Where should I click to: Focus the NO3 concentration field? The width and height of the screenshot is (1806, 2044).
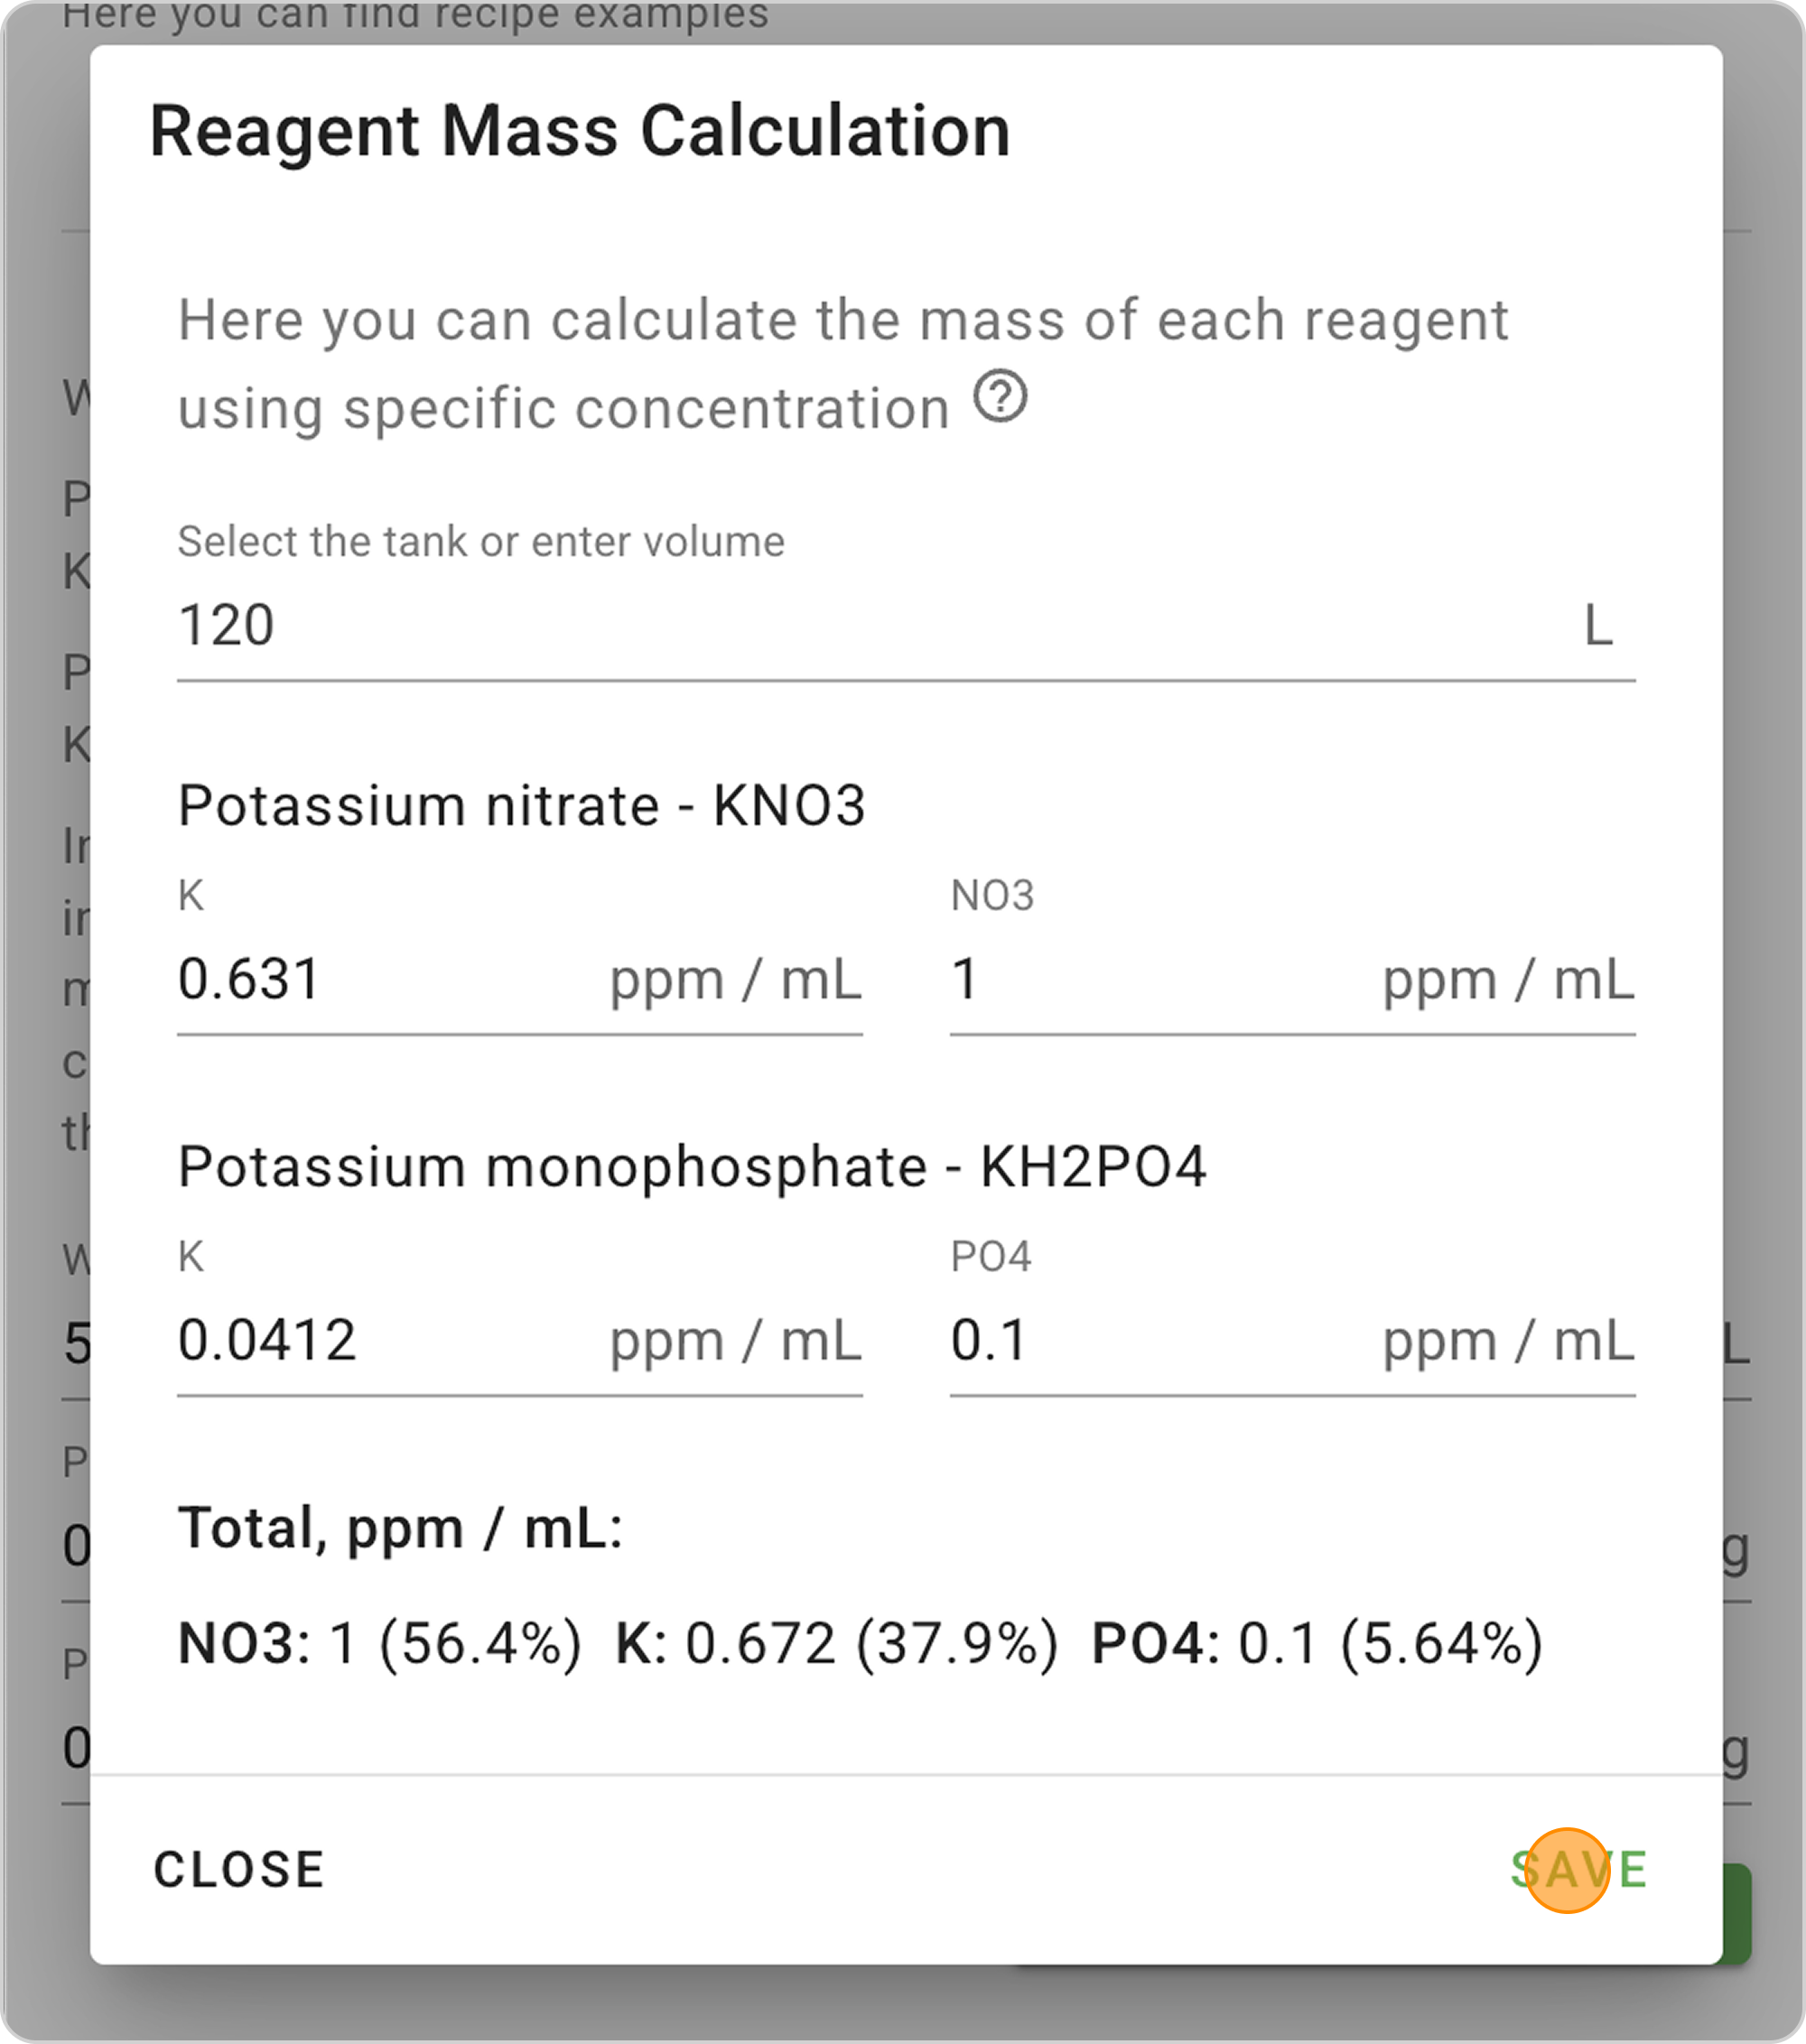[x=1292, y=979]
